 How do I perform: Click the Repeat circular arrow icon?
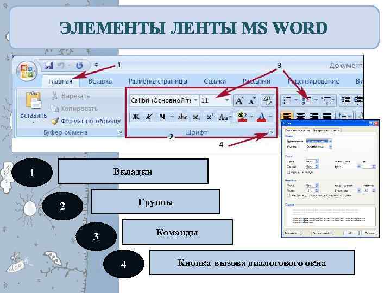(79, 66)
